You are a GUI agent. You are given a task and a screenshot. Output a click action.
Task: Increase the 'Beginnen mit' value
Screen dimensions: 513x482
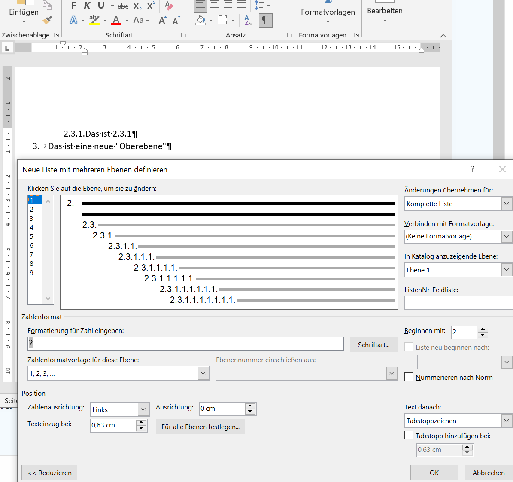coord(483,329)
